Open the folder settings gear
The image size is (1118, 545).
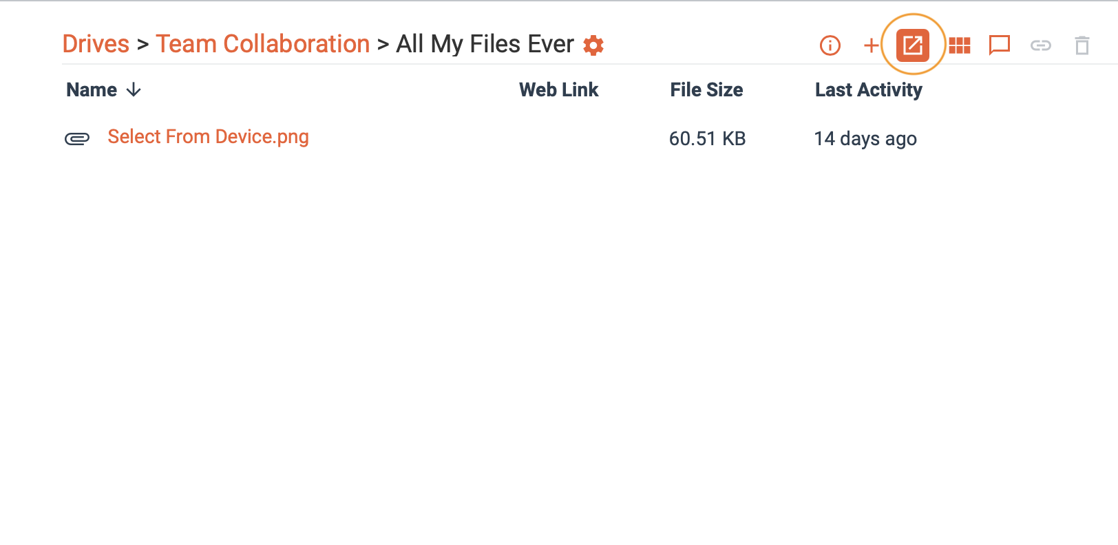(x=593, y=45)
